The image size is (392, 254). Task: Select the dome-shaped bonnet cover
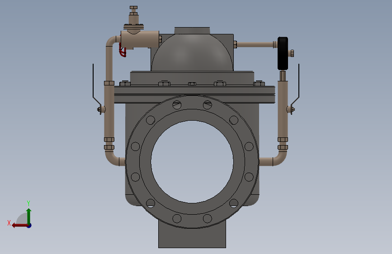[192, 52]
